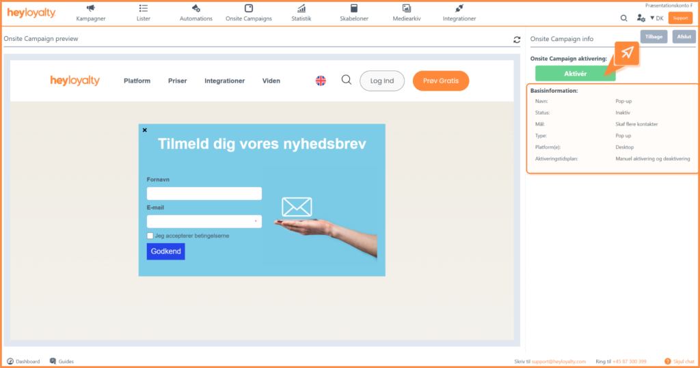Viewport: 700px width, 368px height.
Task: Check Jeg accepterer betingelserne checkbox
Action: (150, 236)
